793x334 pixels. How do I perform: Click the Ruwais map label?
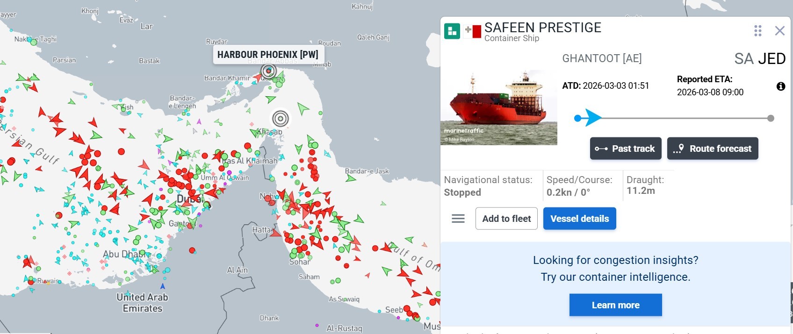tap(48, 281)
